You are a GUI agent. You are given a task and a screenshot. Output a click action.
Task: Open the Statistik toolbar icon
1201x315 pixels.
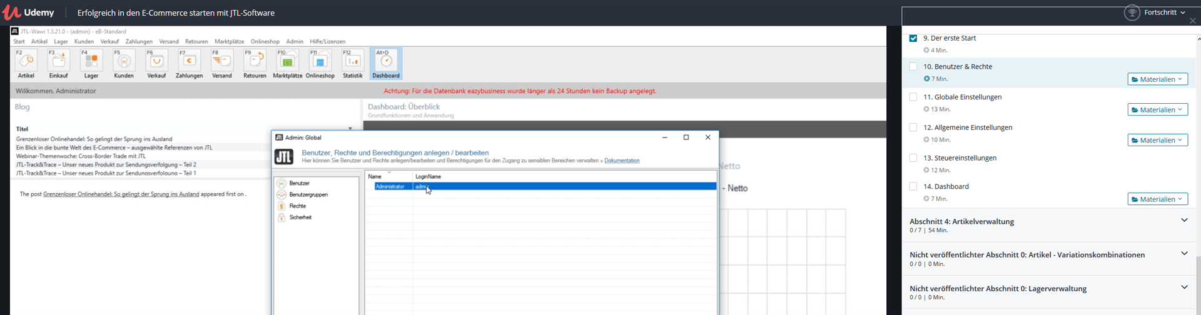353,64
